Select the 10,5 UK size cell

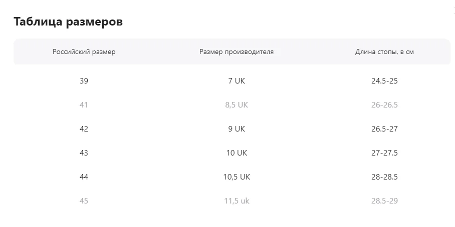tap(237, 176)
